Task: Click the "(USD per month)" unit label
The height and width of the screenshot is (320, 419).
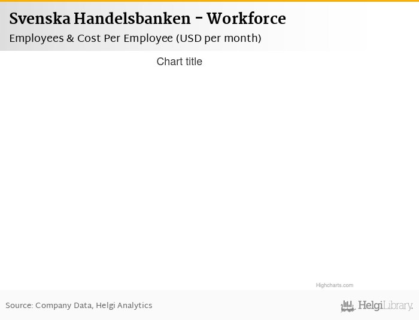Action: [x=218, y=38]
